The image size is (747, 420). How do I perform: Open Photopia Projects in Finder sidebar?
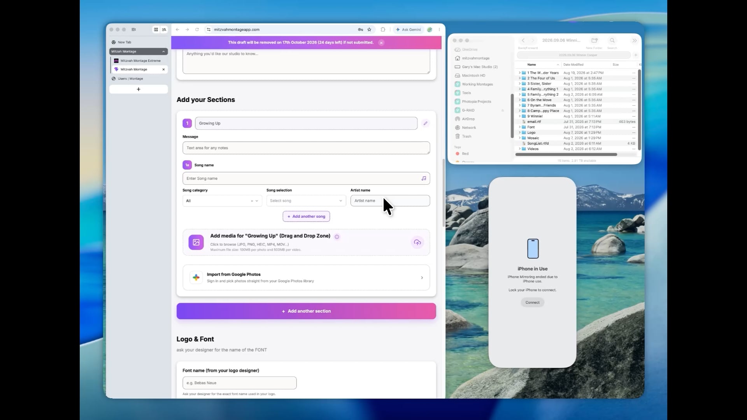476,101
